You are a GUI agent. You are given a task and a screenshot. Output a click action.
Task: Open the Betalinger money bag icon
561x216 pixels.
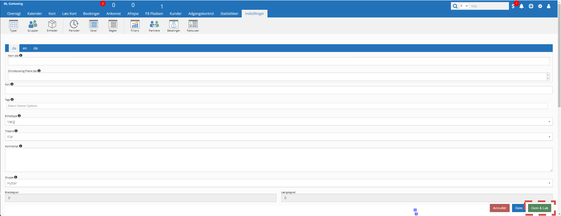[x=174, y=25]
